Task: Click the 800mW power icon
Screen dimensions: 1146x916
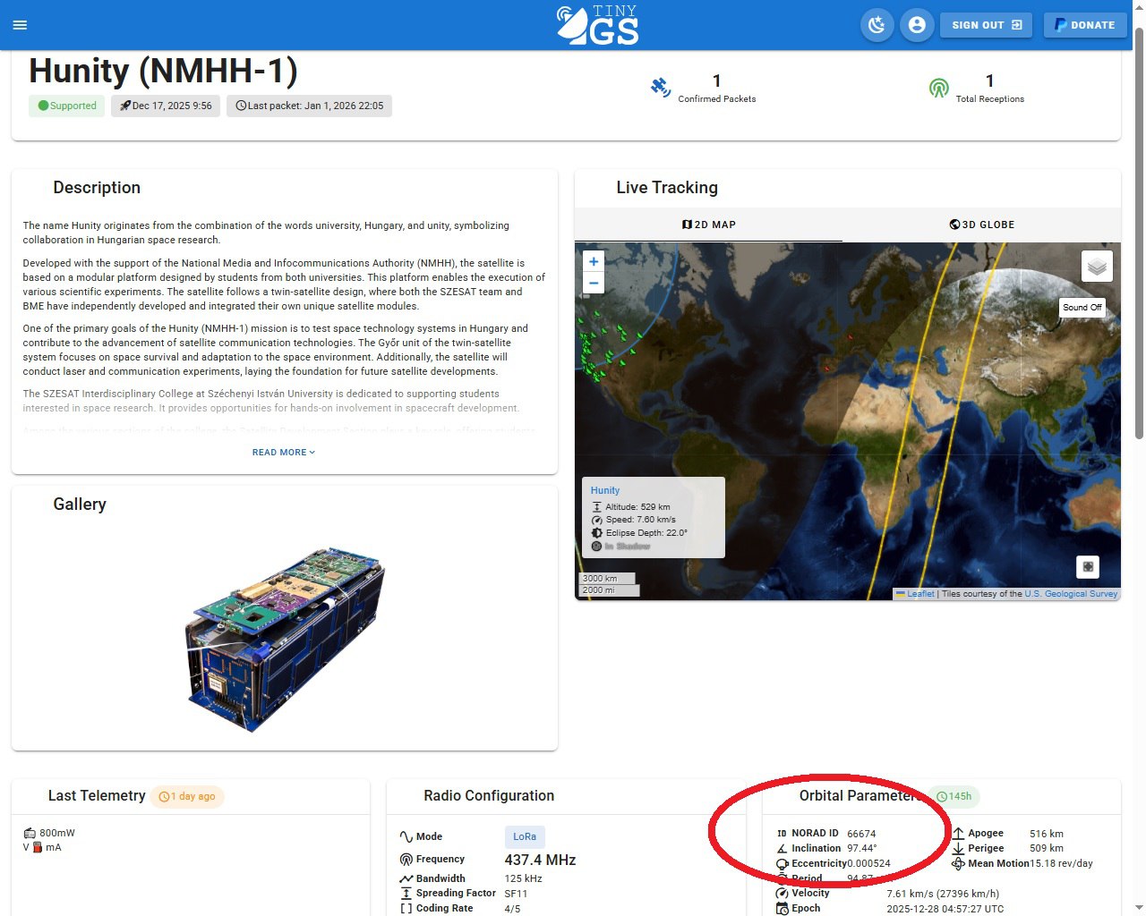Action: [x=30, y=833]
